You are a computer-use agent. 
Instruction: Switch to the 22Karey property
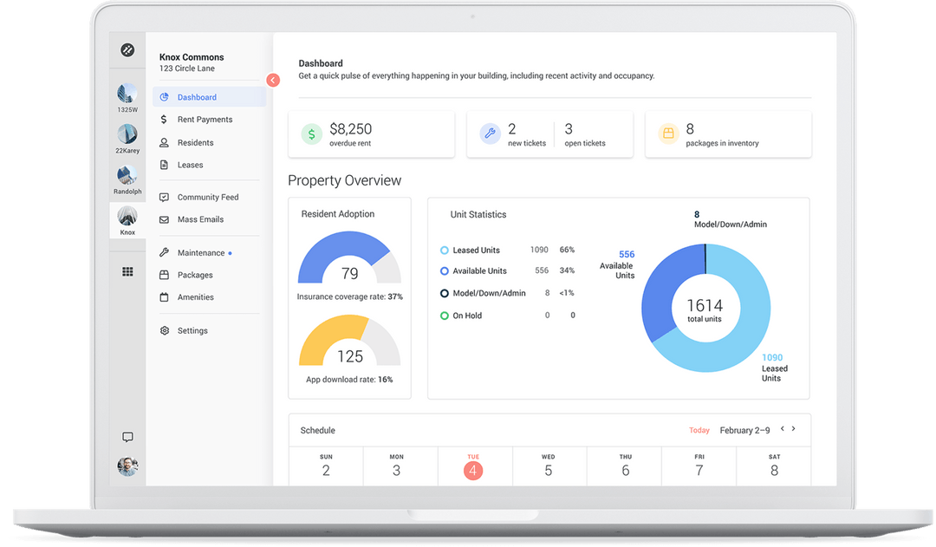click(x=127, y=137)
